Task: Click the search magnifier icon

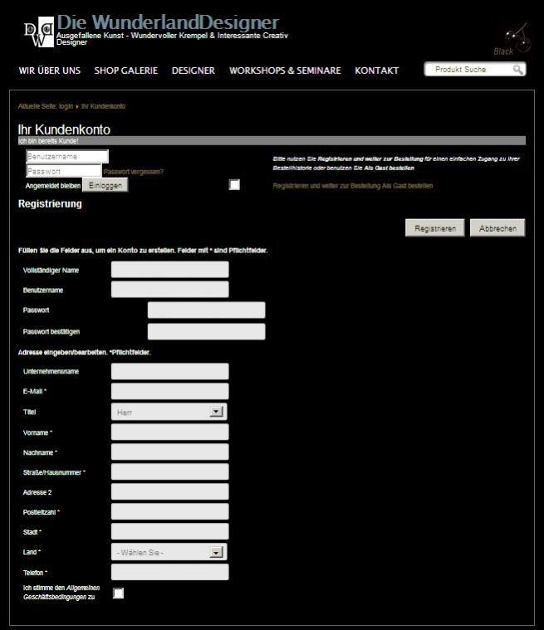Action: (x=517, y=70)
